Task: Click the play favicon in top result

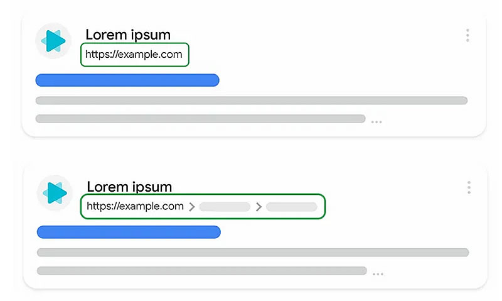Action: click(53, 41)
